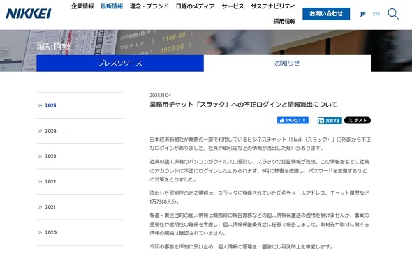Post to X with ポスト button
Screen dimensions: 412x256
358,120
